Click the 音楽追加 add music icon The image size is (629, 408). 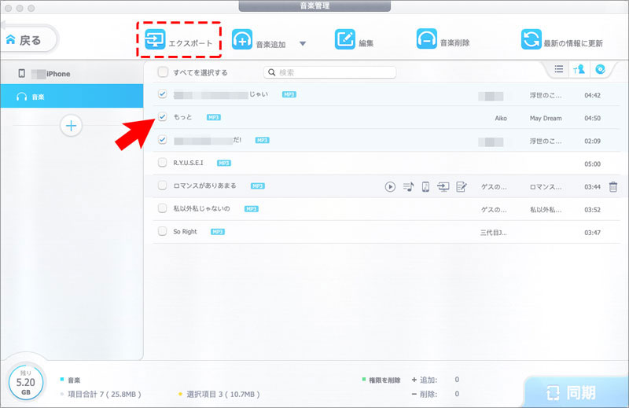coord(242,39)
